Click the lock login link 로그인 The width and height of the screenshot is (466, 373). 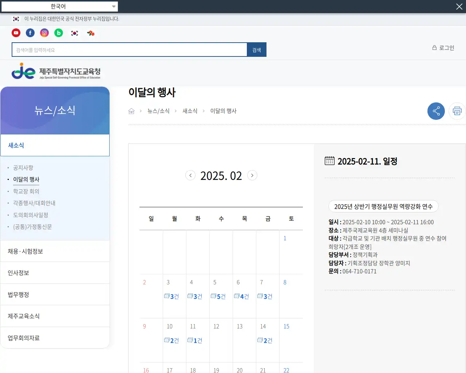click(443, 48)
